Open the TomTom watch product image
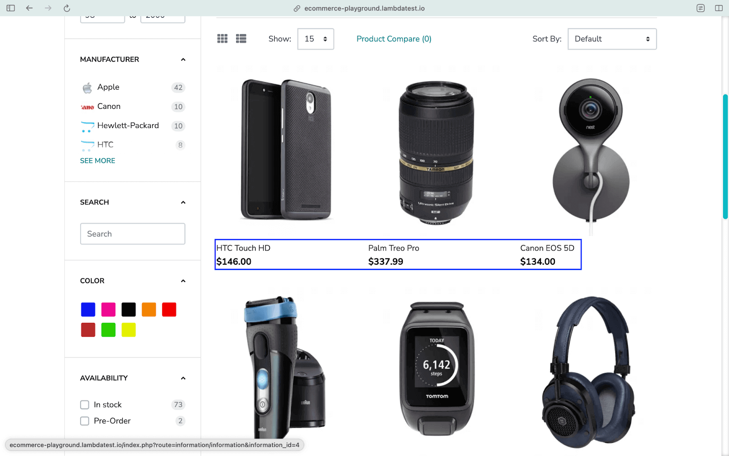Screen dimensions: 729x456 (437, 368)
